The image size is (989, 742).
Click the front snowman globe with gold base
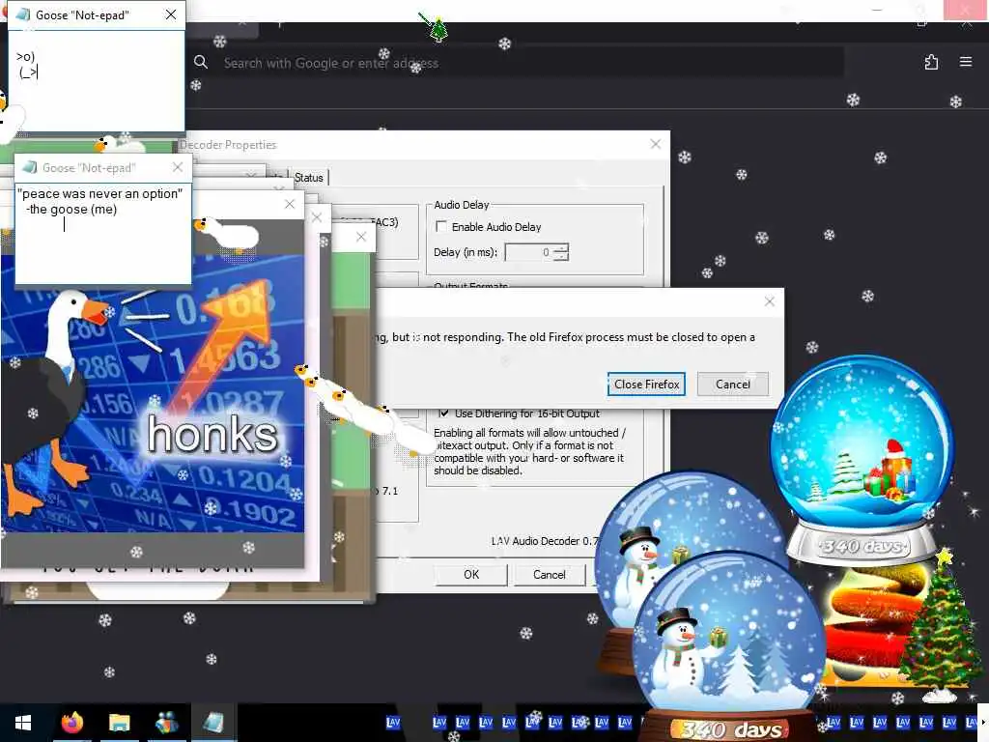coord(730,643)
